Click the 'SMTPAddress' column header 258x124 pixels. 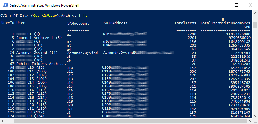tap(115, 23)
